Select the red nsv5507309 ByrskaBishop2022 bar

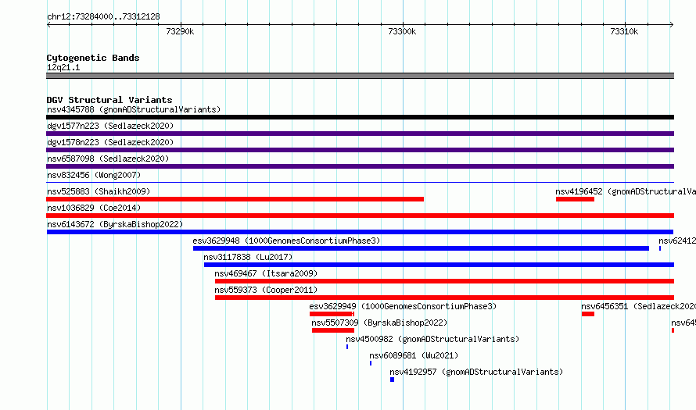333,330
